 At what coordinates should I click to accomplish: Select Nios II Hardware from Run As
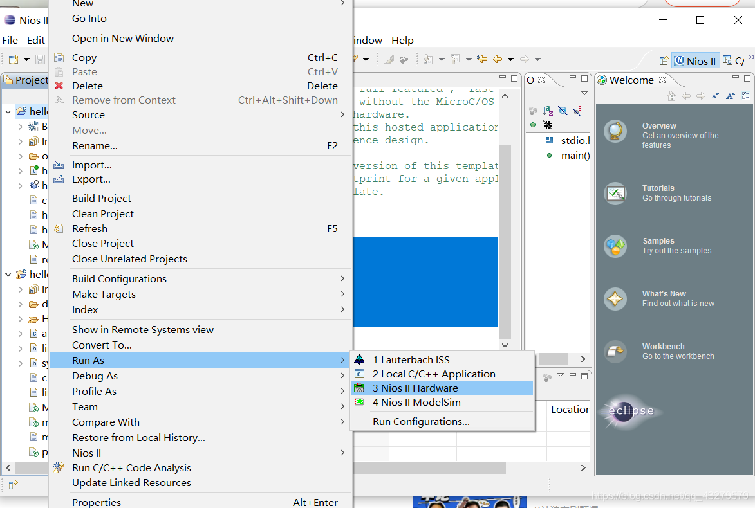click(442, 388)
